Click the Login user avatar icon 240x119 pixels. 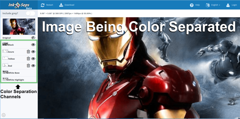pyautogui.click(x=228, y=5)
